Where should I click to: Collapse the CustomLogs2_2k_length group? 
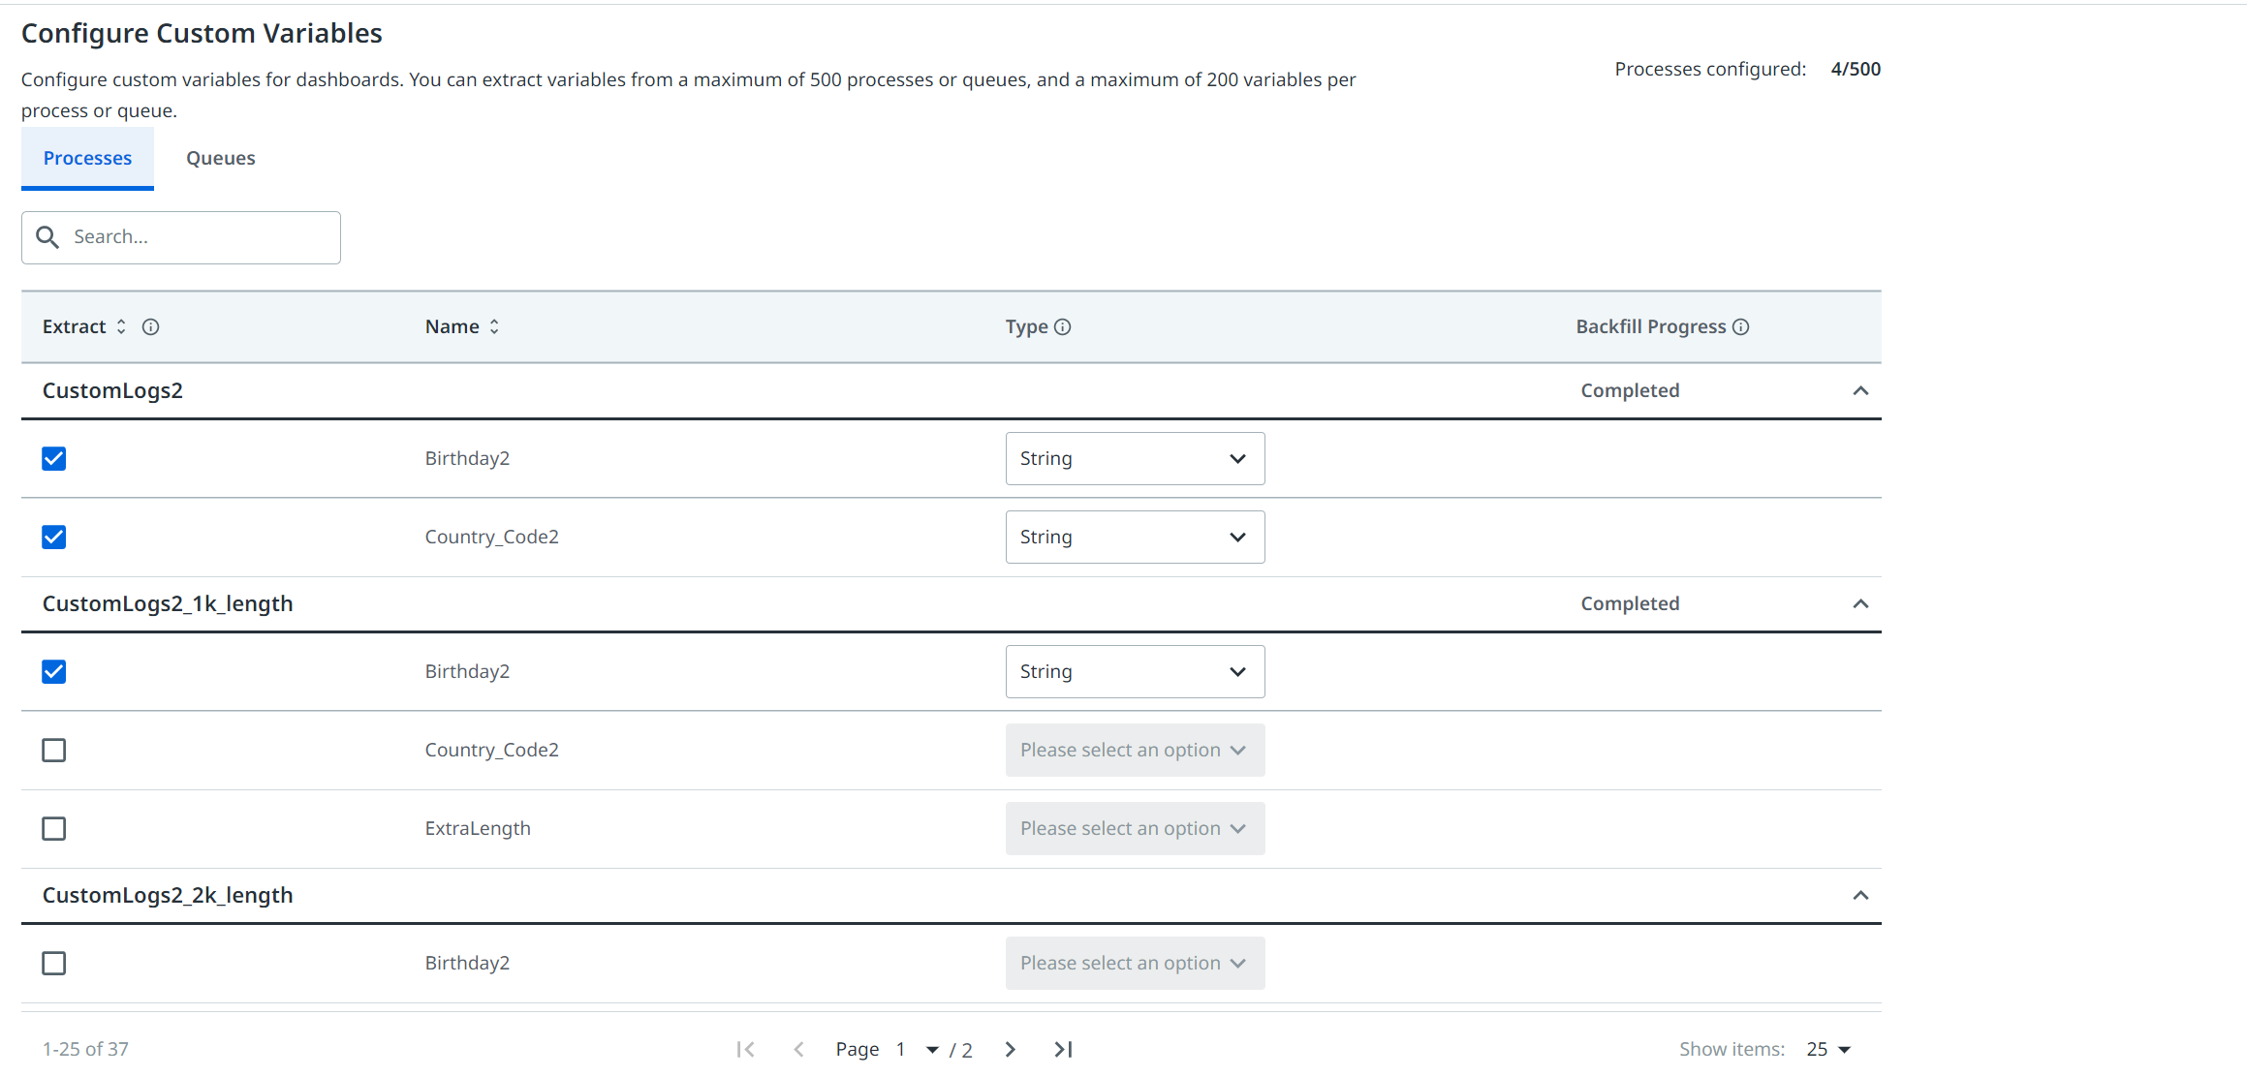coord(1859,895)
